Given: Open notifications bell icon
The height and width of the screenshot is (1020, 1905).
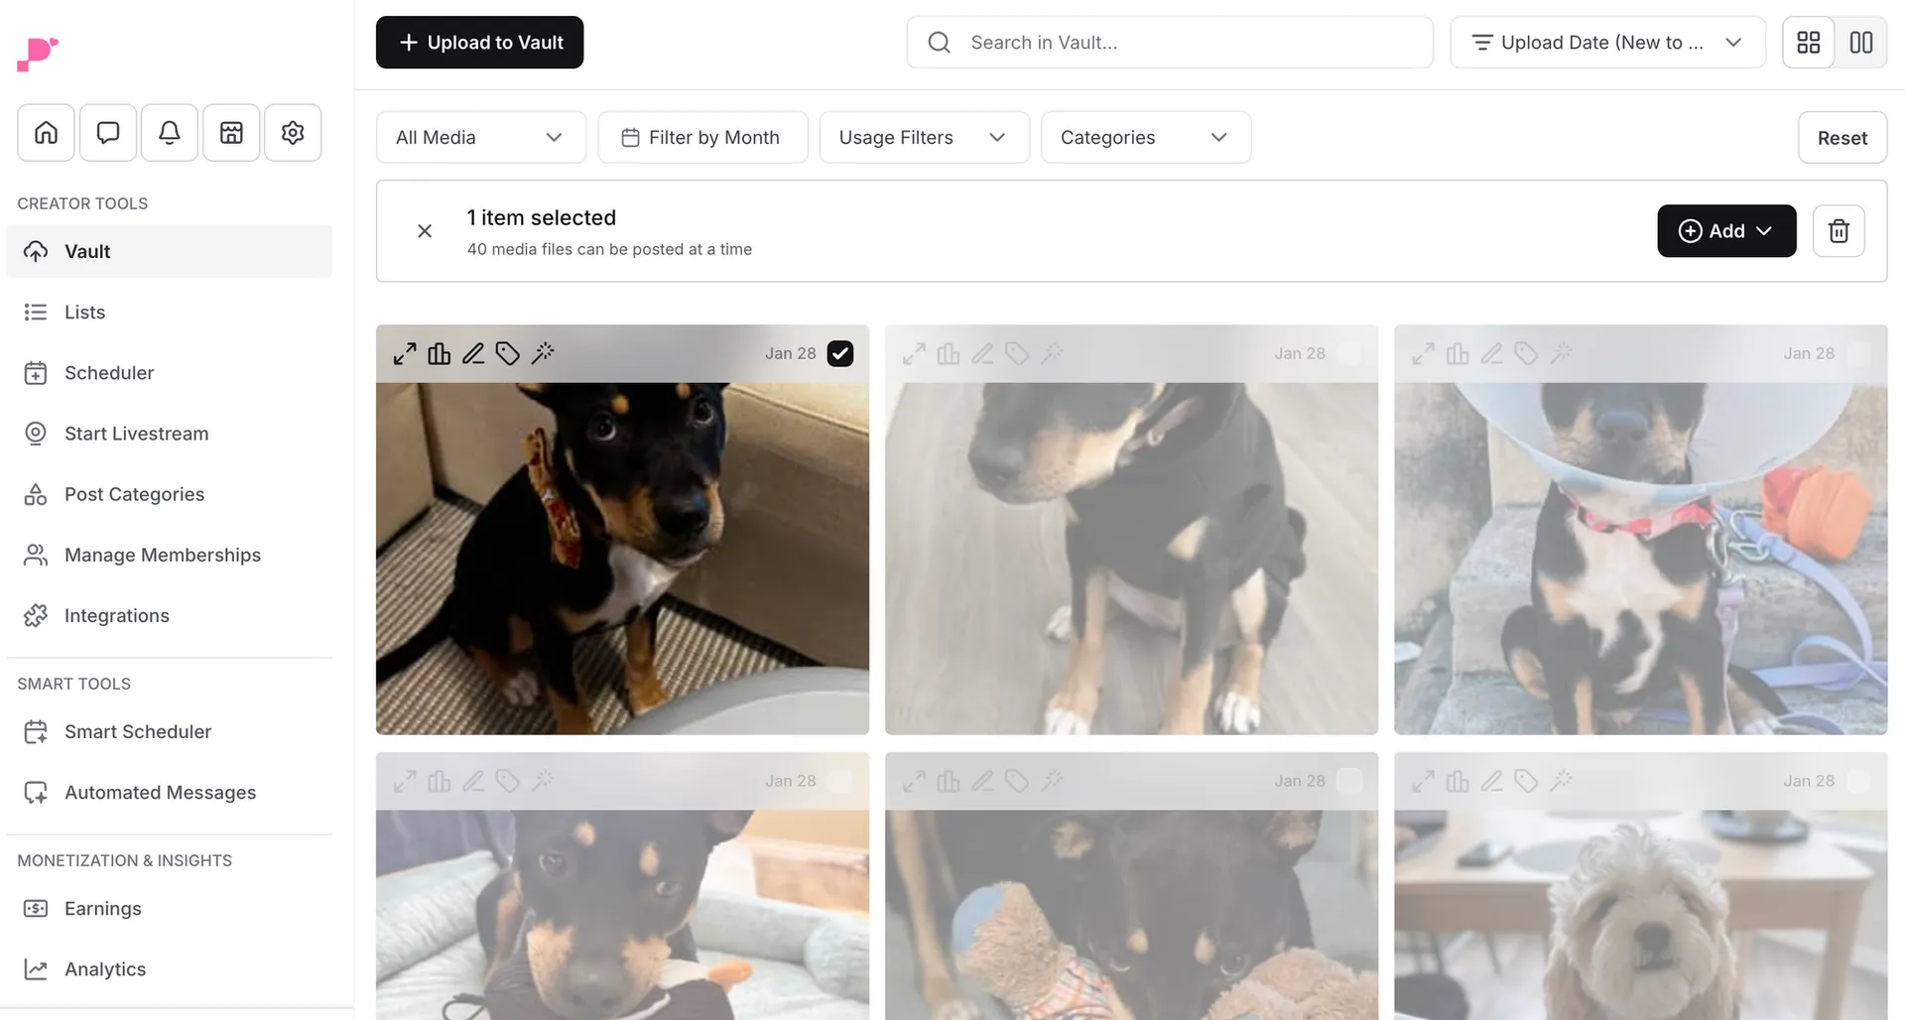Looking at the screenshot, I should click(169, 132).
